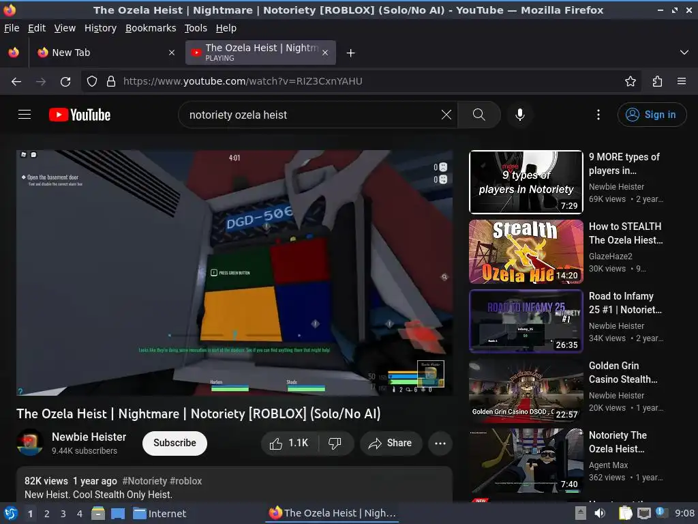Open YouTube settings three-dot menu
Viewport: 698px width, 524px height.
tap(598, 115)
